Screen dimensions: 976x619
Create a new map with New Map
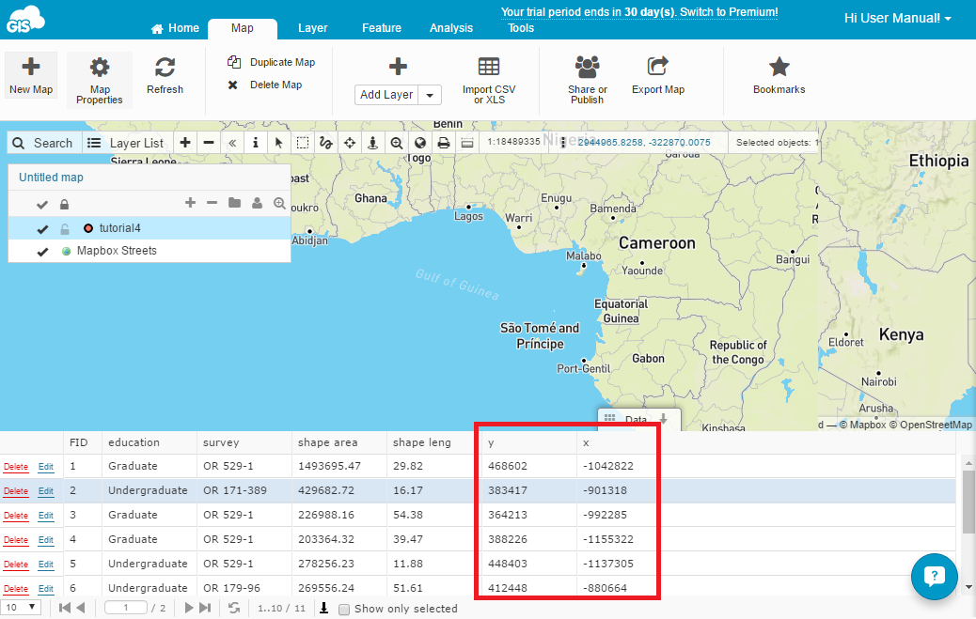tap(31, 74)
